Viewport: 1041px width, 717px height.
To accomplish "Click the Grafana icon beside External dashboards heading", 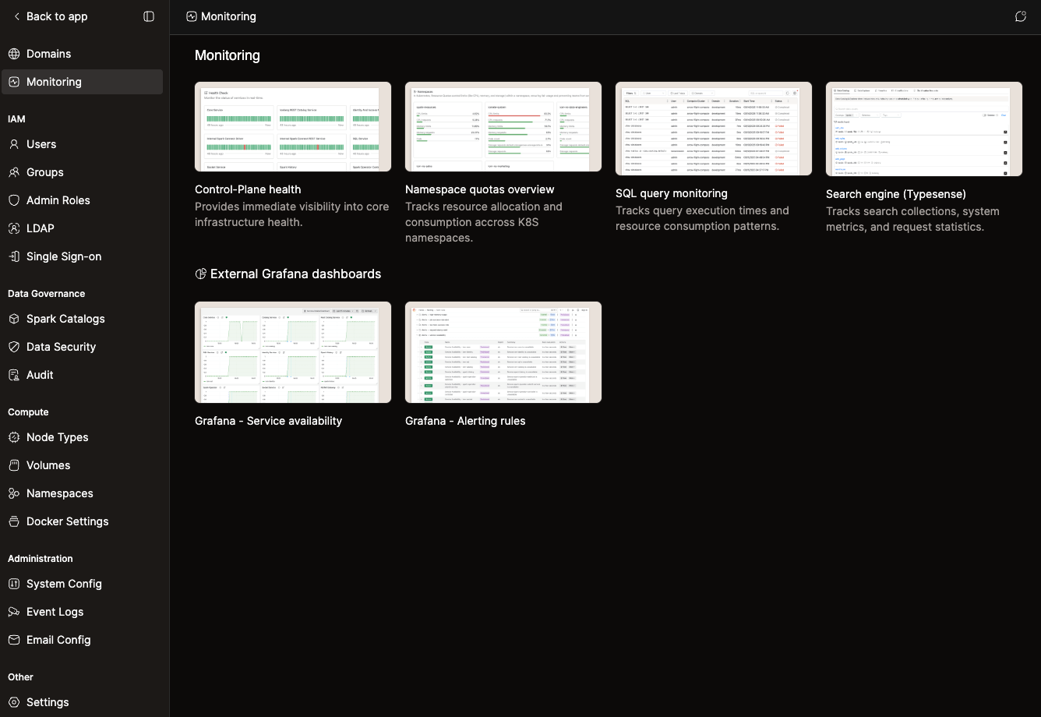I will coord(200,274).
